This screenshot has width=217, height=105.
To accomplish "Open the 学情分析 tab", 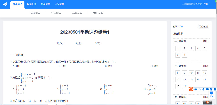I will click(31, 4).
